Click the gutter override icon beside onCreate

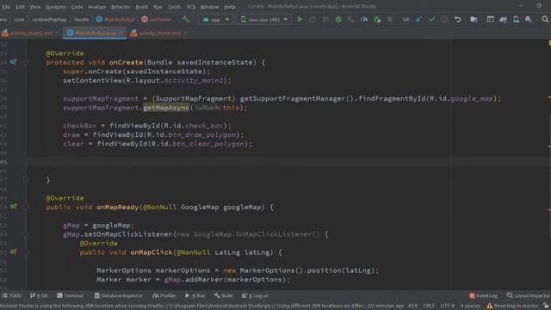[x=13, y=62]
